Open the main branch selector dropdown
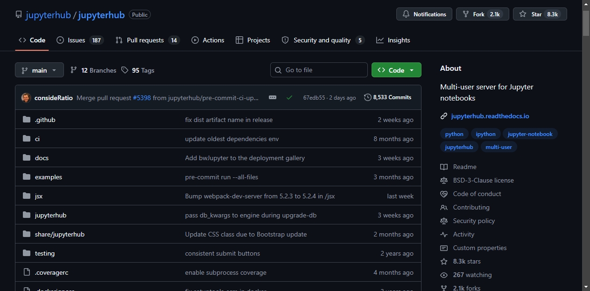This screenshot has height=291, width=590. (x=39, y=70)
